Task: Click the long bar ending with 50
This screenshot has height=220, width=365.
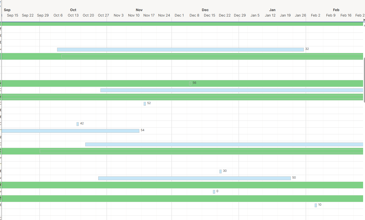Action: click(194, 178)
